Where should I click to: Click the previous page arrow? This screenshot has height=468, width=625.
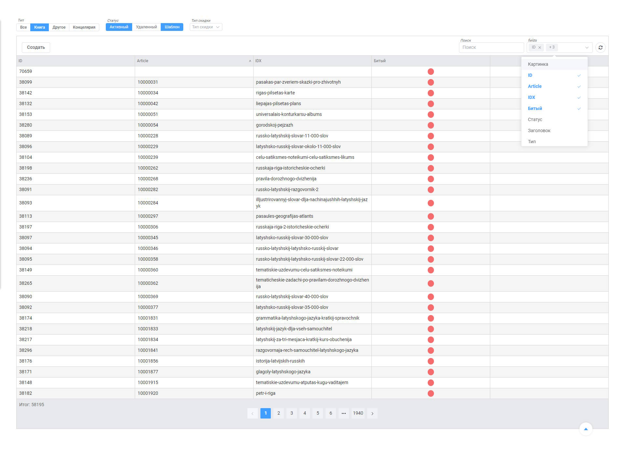(253, 413)
